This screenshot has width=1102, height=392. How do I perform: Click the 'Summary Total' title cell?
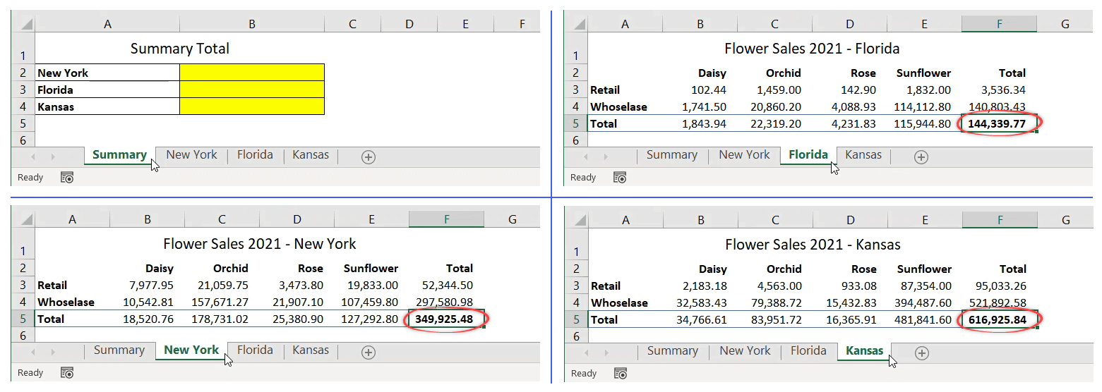pyautogui.click(x=180, y=49)
